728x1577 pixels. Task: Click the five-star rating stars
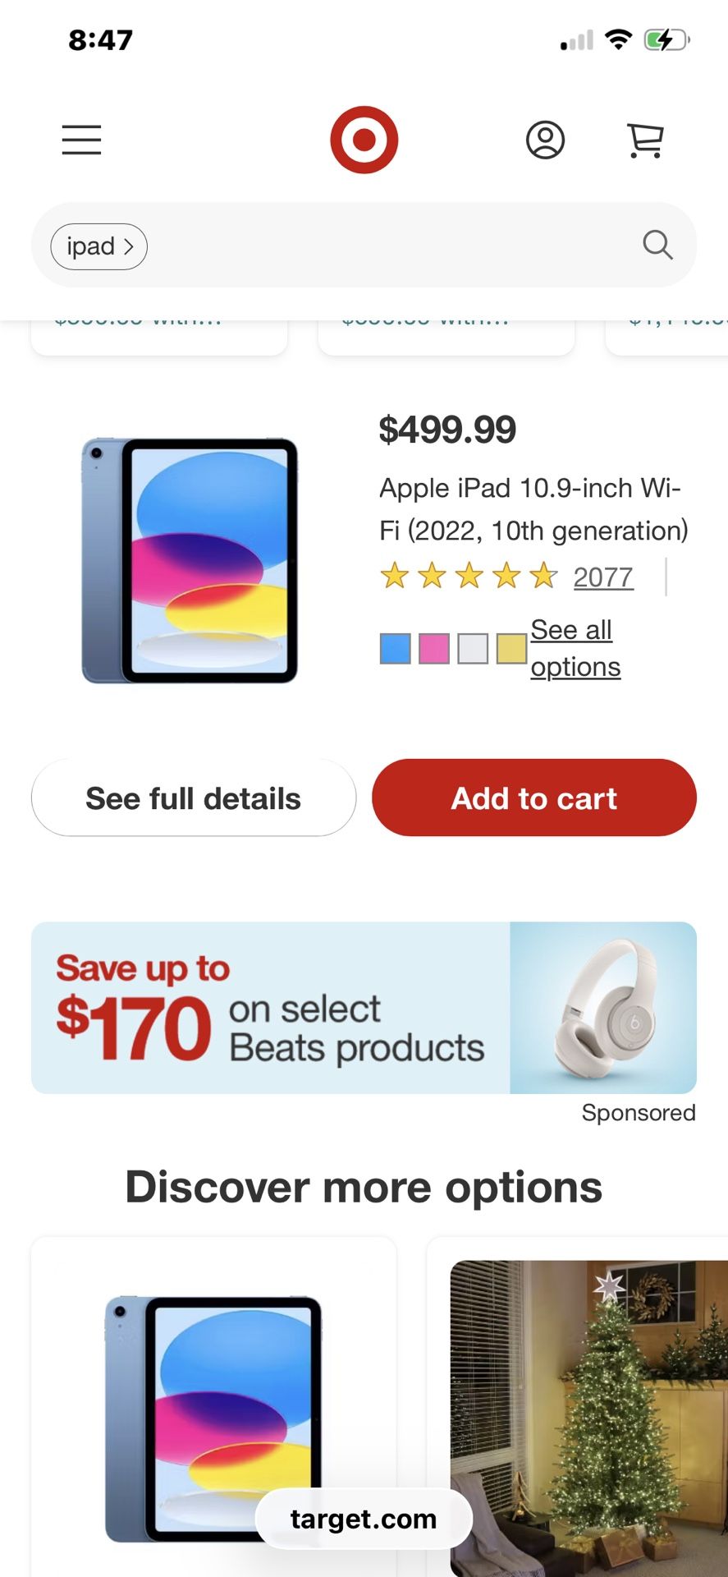(x=468, y=577)
